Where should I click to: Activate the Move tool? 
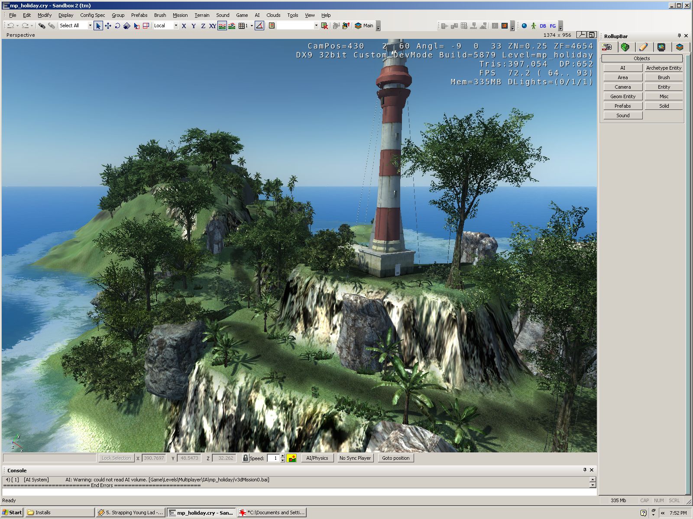click(108, 26)
